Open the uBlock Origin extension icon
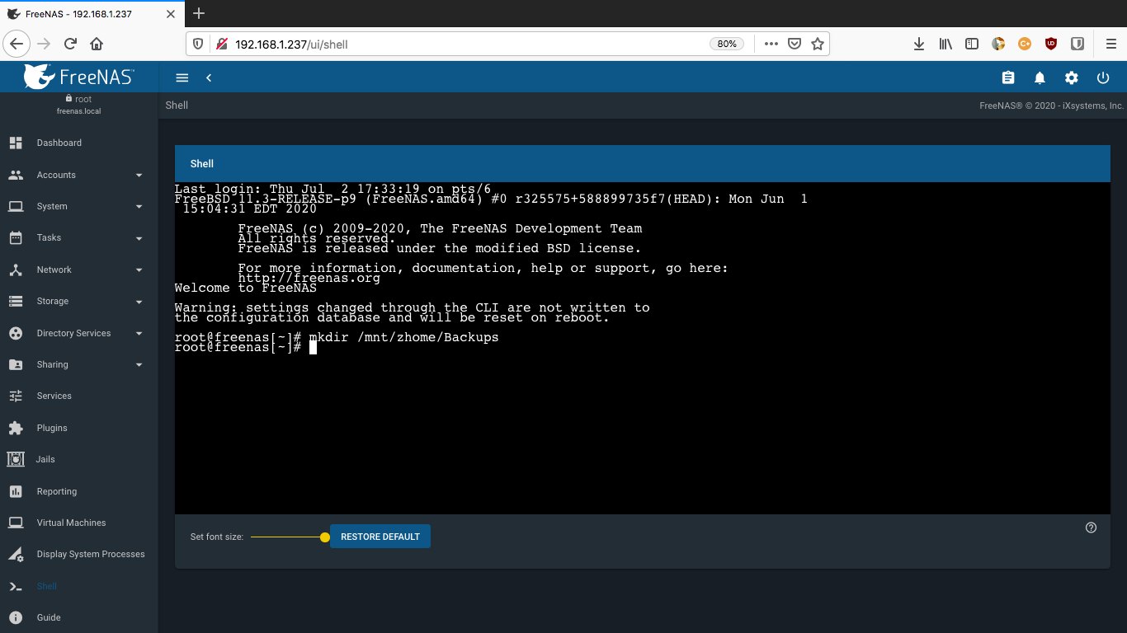1127x633 pixels. (1050, 44)
